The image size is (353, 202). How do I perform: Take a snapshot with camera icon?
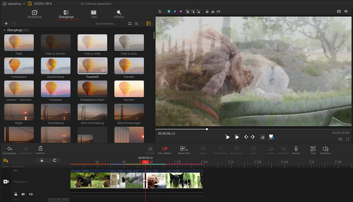[338, 11]
